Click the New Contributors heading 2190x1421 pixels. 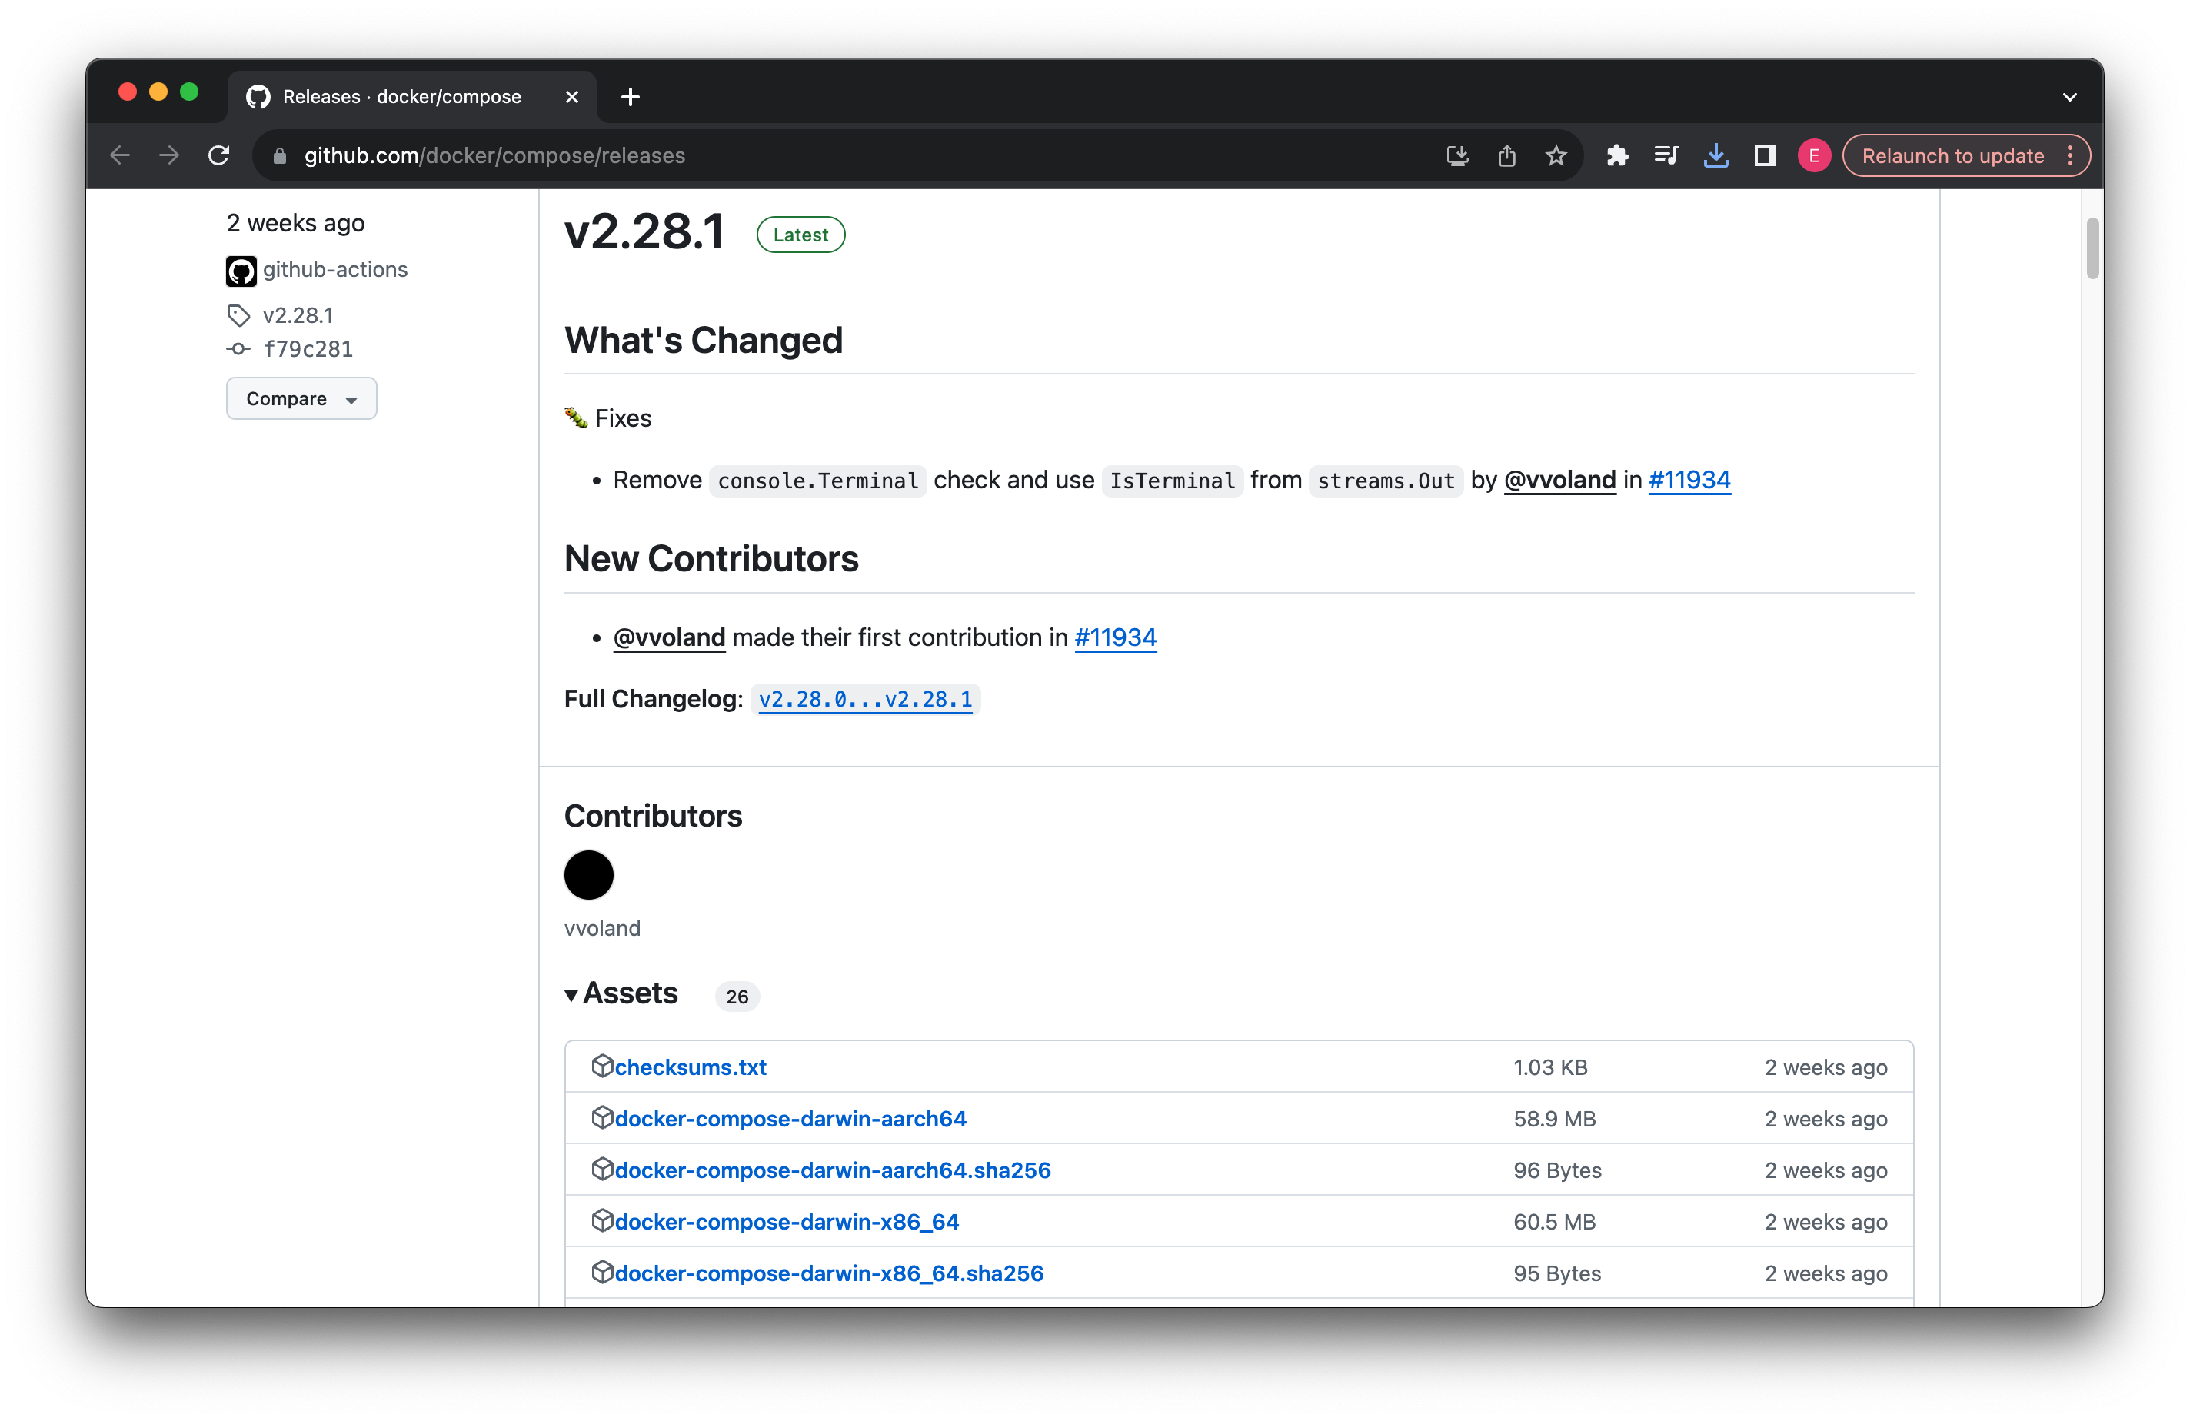[711, 559]
